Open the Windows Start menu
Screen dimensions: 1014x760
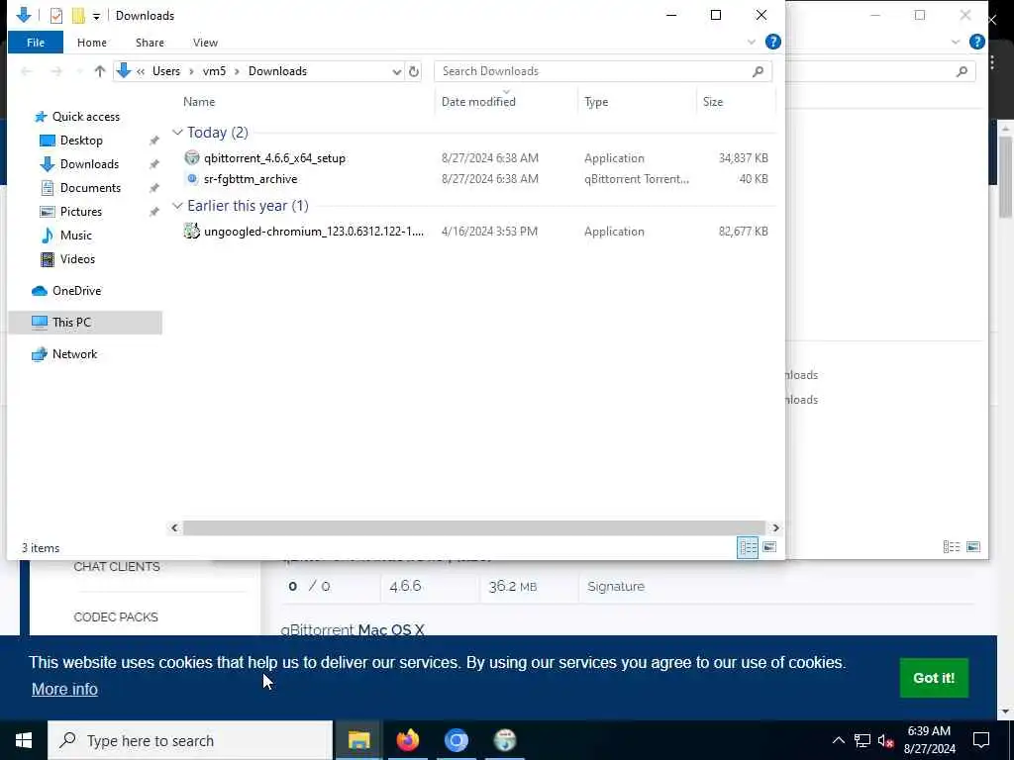coord(24,740)
